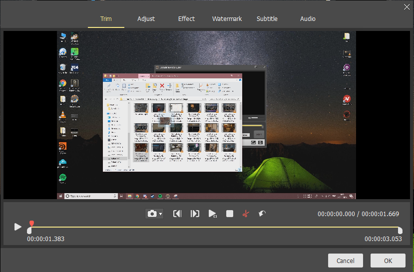The width and height of the screenshot is (414, 272).
Task: Click the snapshot camera icon
Action: pyautogui.click(x=152, y=214)
